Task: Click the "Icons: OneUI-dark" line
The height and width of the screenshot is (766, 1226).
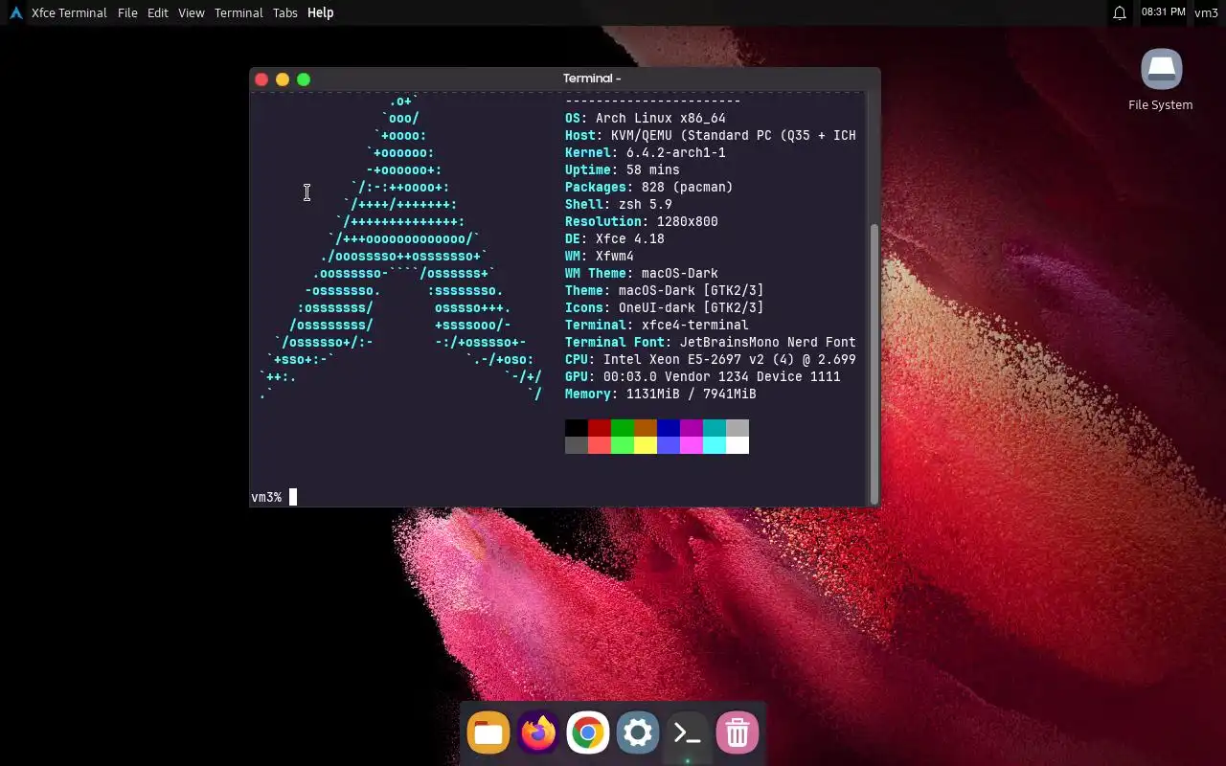Action: coord(665,308)
